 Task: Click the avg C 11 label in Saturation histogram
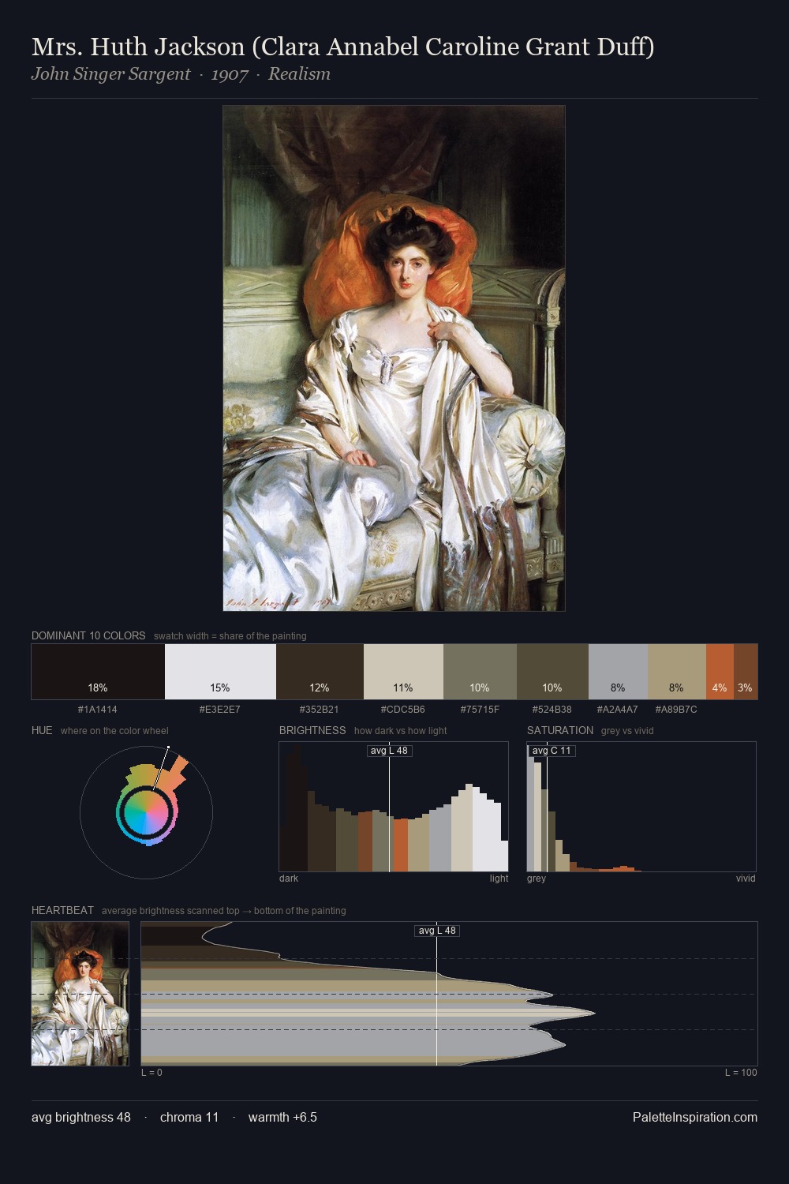[552, 751]
